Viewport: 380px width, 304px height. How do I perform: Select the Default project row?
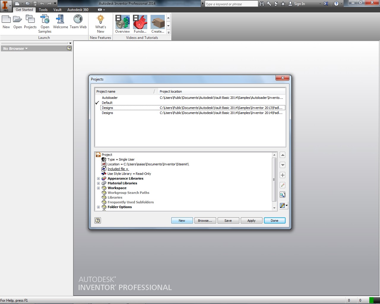pyautogui.click(x=190, y=103)
